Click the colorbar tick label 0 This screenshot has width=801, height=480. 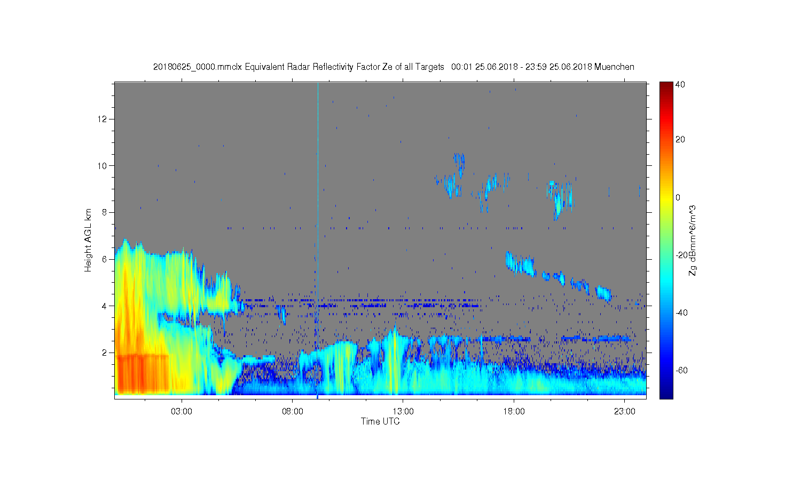point(678,197)
